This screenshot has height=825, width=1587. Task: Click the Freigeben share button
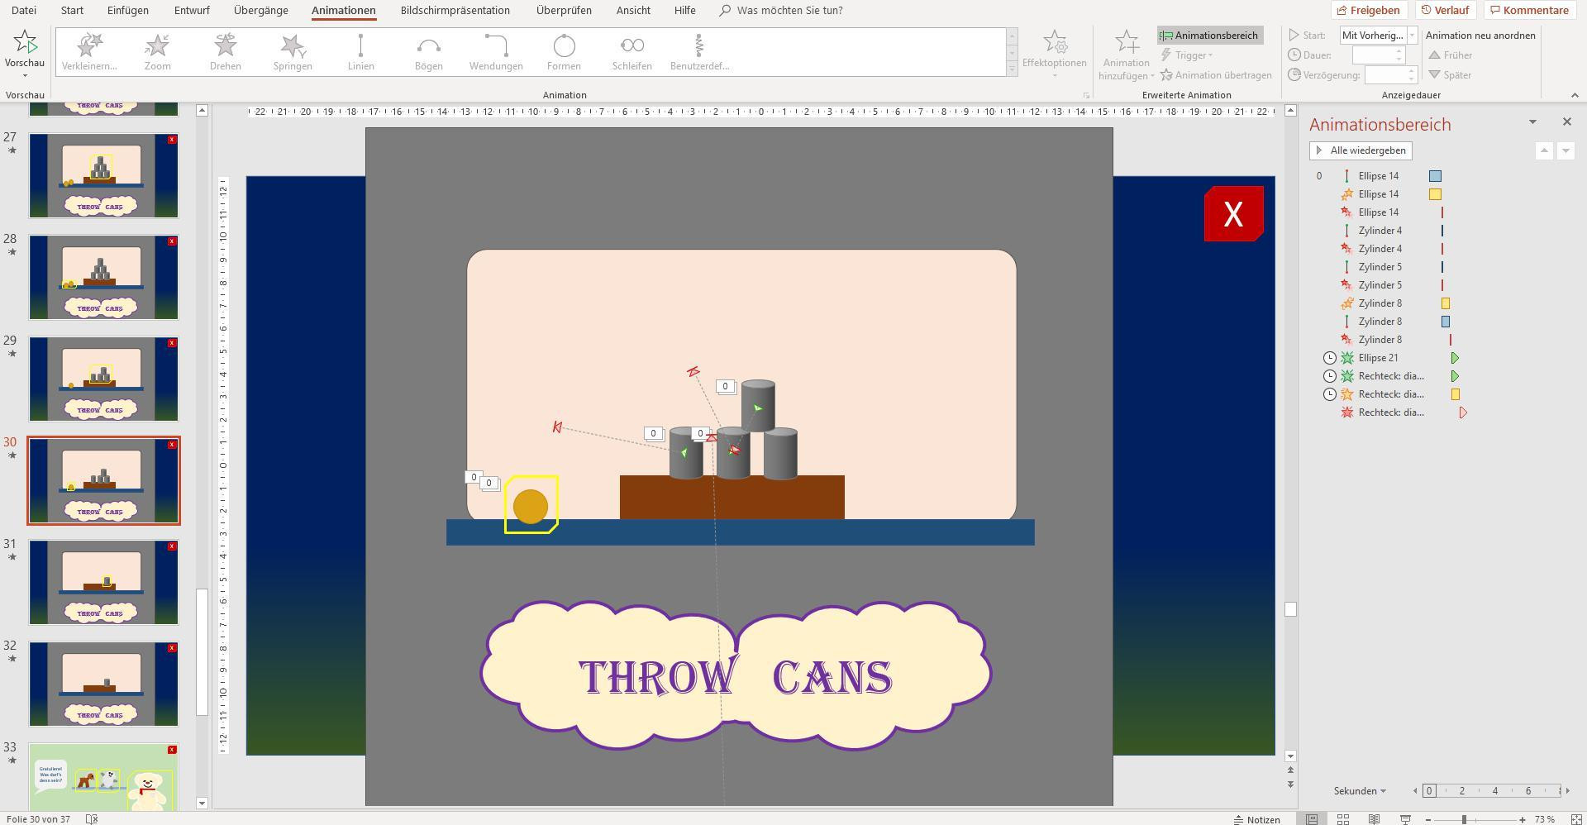(1369, 11)
